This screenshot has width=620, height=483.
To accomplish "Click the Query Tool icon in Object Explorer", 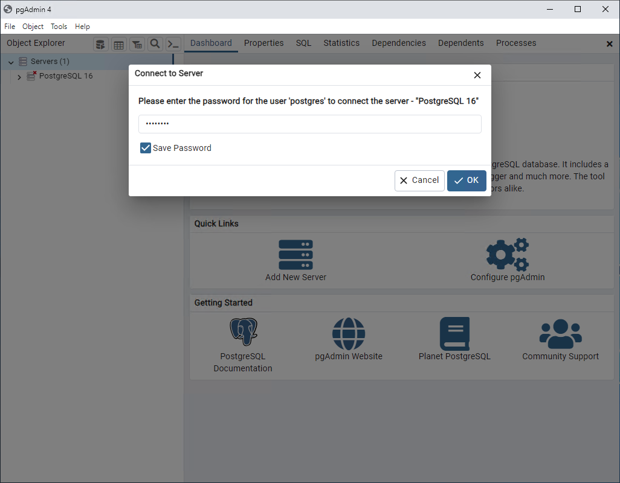I will [x=100, y=44].
